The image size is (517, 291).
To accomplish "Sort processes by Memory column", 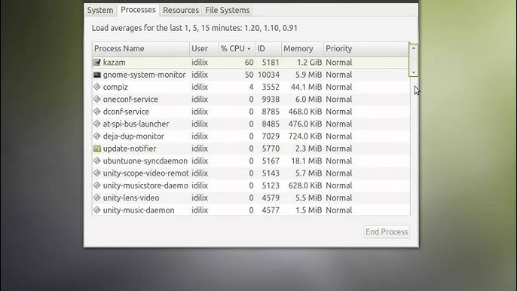I will [302, 49].
